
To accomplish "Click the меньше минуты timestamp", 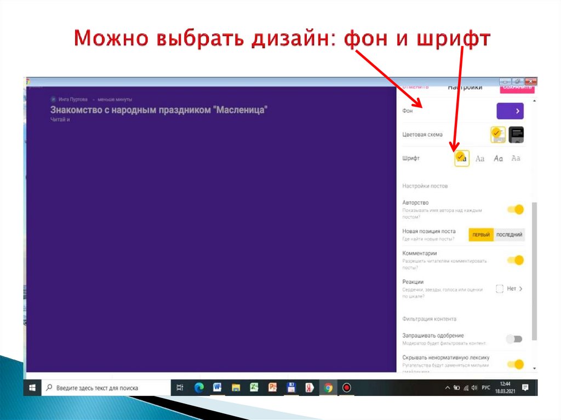I will click(115, 100).
